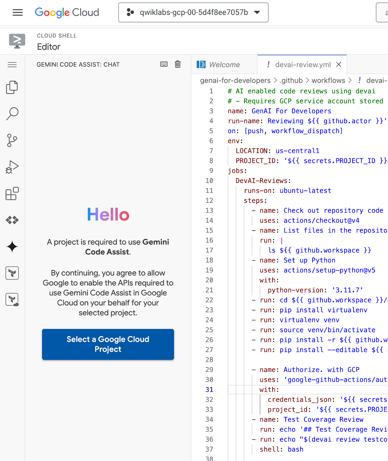Open the Google Cloud main navigation menu
This screenshot has height=461, width=388.
click(18, 12)
